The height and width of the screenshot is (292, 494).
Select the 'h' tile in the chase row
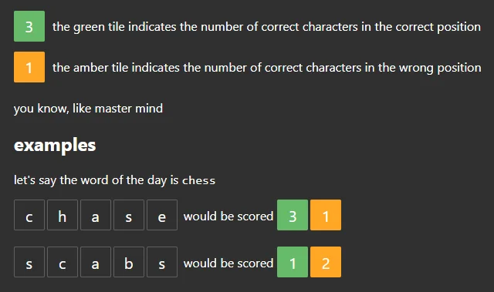click(x=63, y=215)
